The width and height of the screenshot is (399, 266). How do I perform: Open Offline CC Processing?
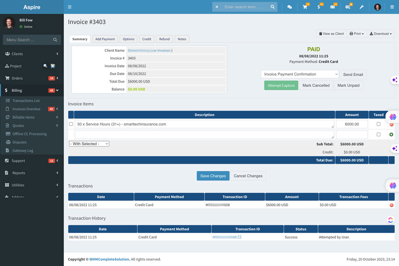30,134
